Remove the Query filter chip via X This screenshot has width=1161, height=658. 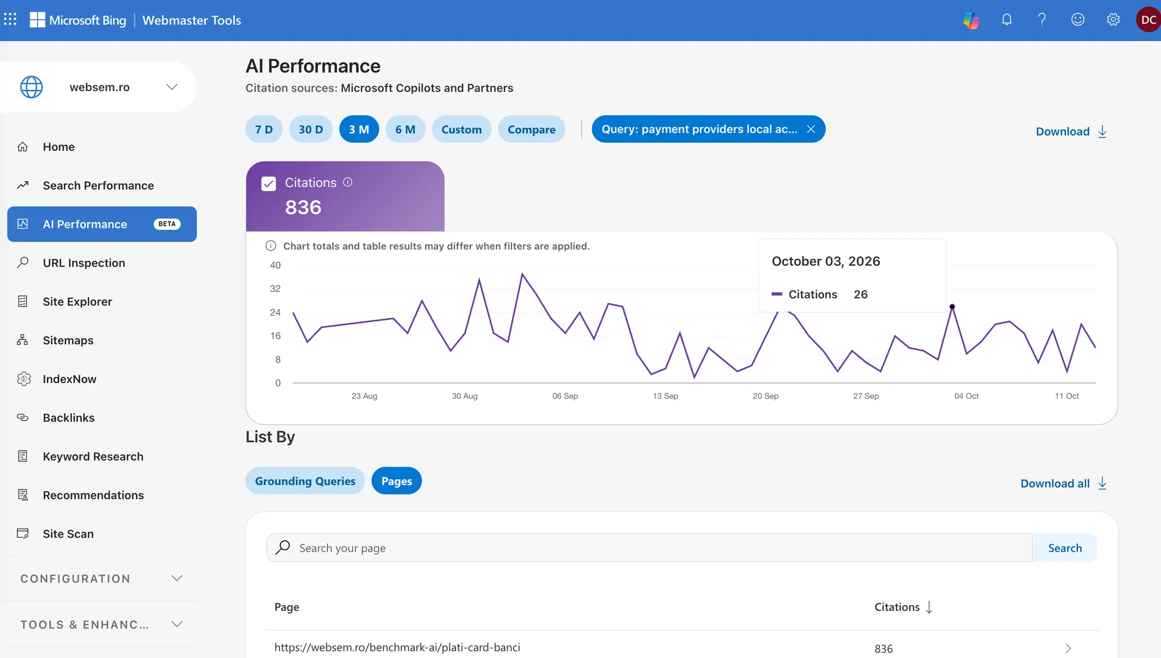coord(811,129)
